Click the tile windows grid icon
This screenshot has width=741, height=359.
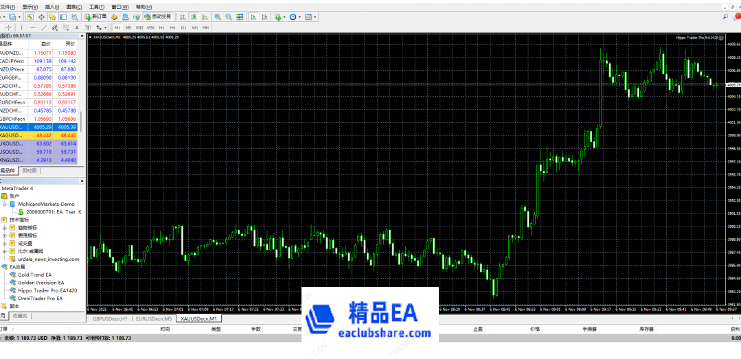tap(238, 16)
